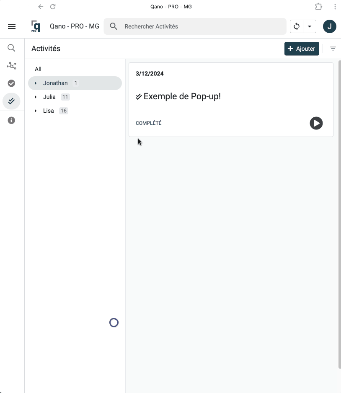Open the search page in sidebar
The image size is (341, 393).
pyautogui.click(x=12, y=48)
